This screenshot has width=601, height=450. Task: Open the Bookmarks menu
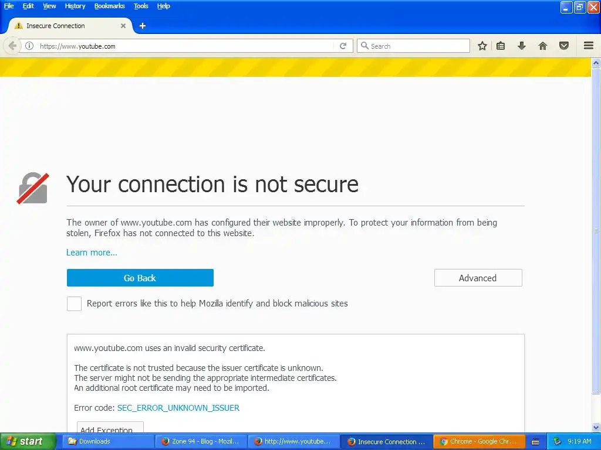(x=110, y=6)
